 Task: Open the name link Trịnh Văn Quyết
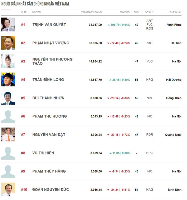[49, 25]
